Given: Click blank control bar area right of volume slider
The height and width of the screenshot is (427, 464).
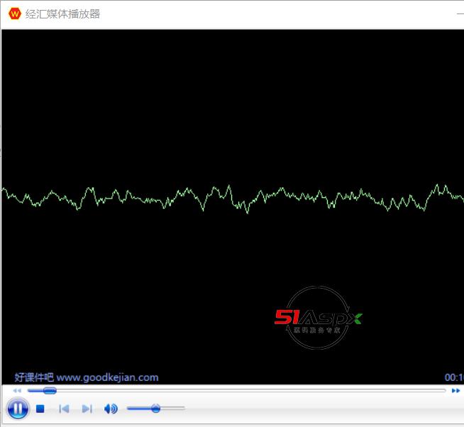Looking at the screenshot, I should (319, 409).
